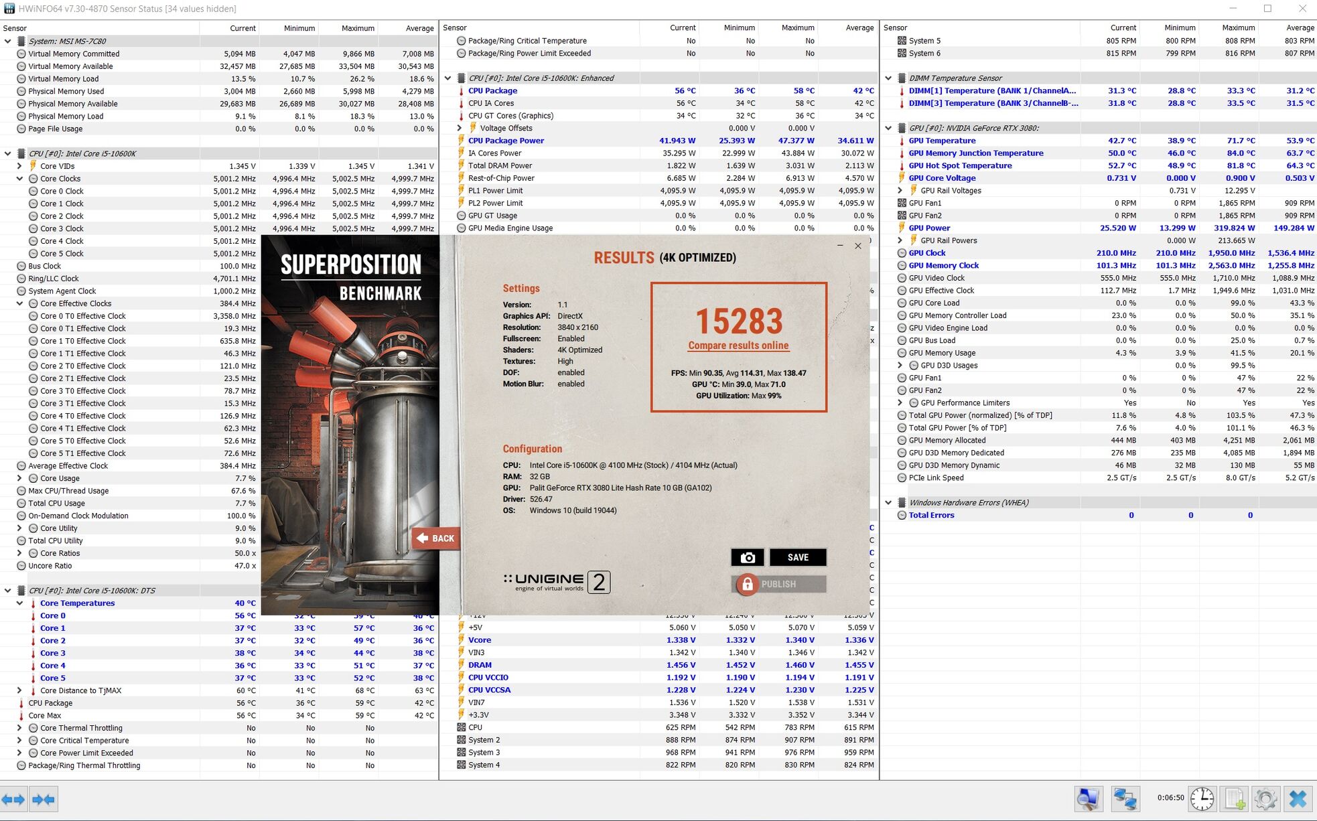This screenshot has height=821, width=1317.
Task: Select the PCIe Link Speed row
Action: [x=1099, y=478]
